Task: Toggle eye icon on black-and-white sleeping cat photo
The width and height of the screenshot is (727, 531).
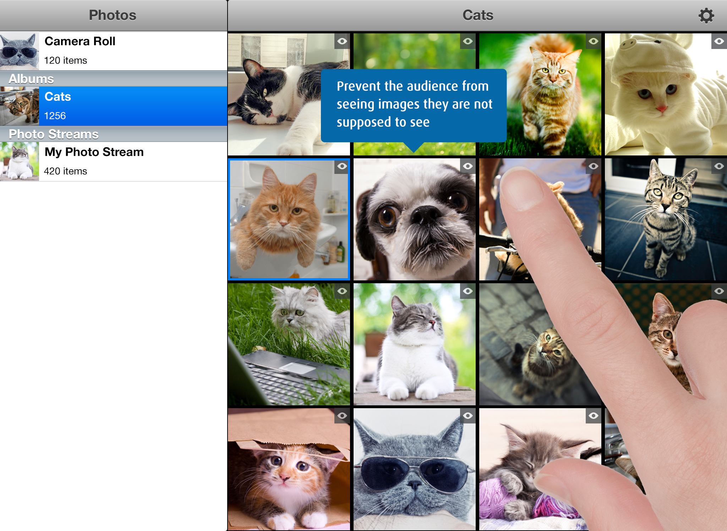Action: point(342,41)
